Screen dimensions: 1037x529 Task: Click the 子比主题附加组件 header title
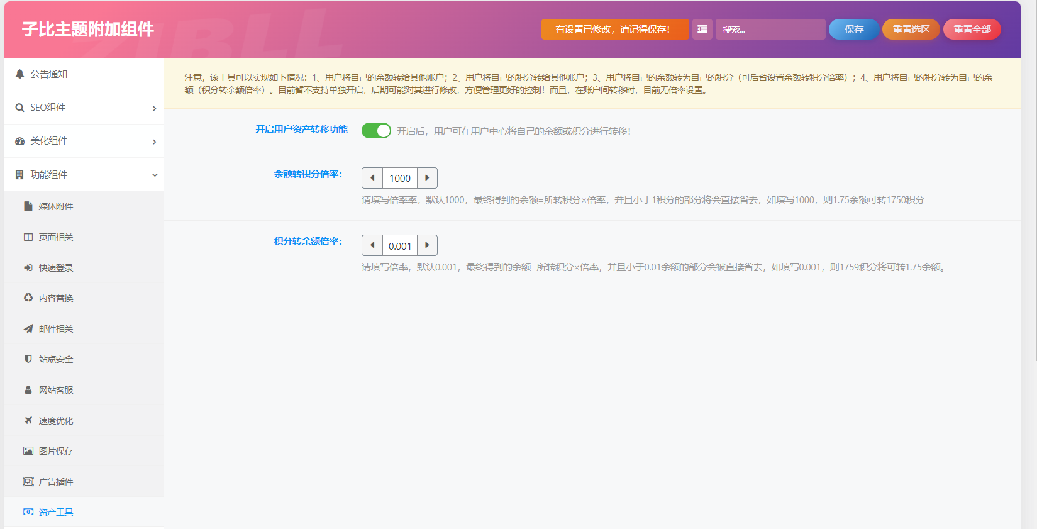coord(88,30)
